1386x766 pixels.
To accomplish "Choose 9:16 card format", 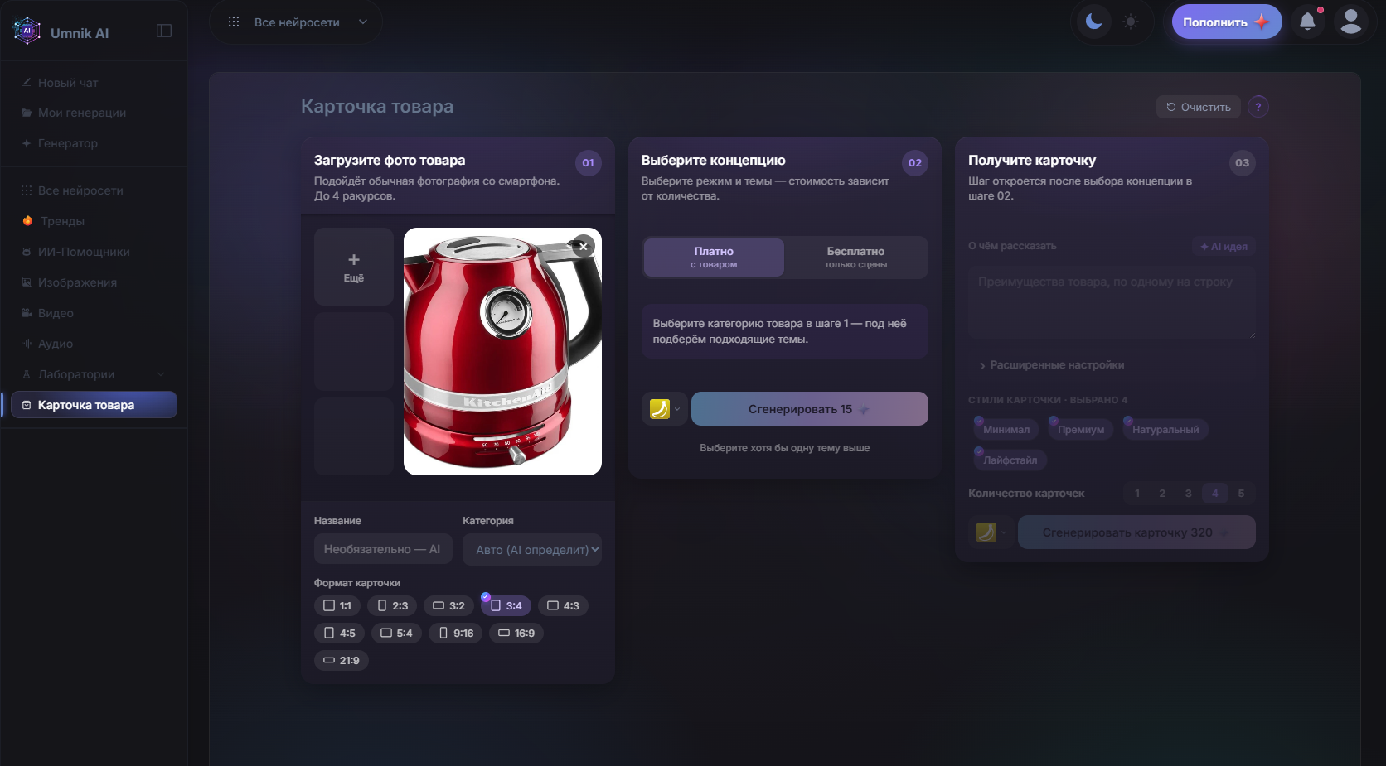I will pyautogui.click(x=456, y=634).
